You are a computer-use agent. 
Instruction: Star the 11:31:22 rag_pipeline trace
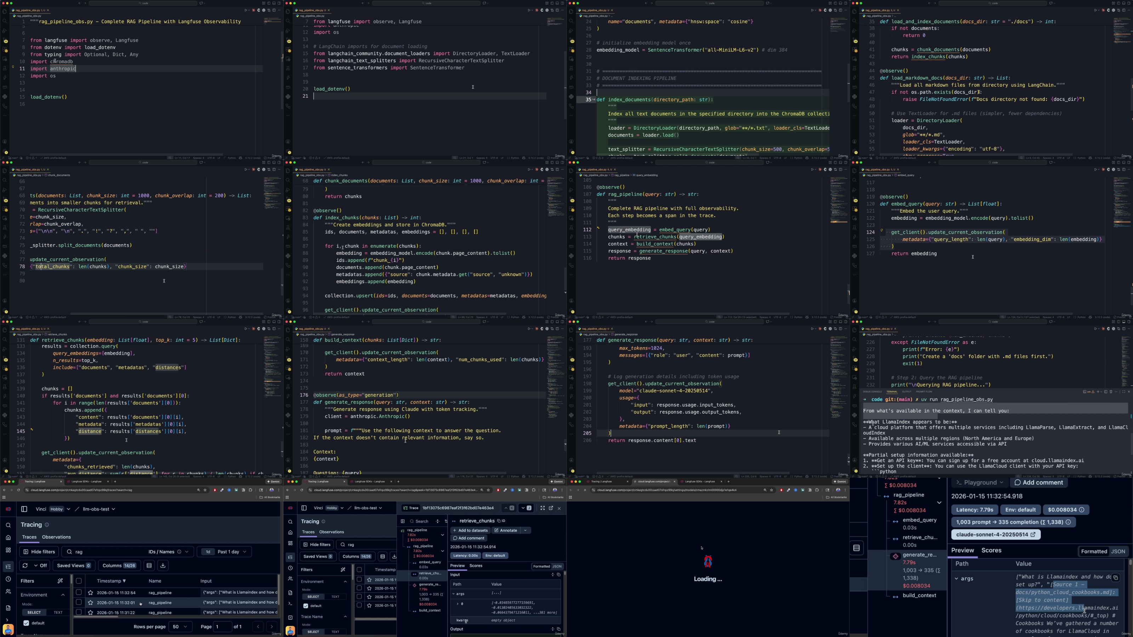91,612
